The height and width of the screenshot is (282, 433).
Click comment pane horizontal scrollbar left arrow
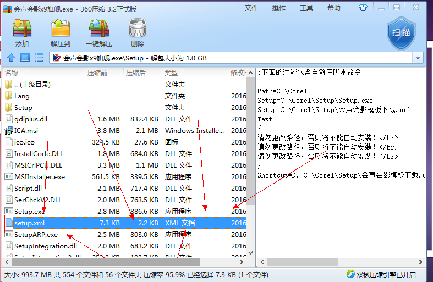262,262
